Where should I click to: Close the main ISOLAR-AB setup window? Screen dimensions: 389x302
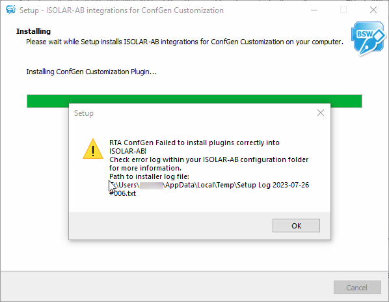click(373, 10)
